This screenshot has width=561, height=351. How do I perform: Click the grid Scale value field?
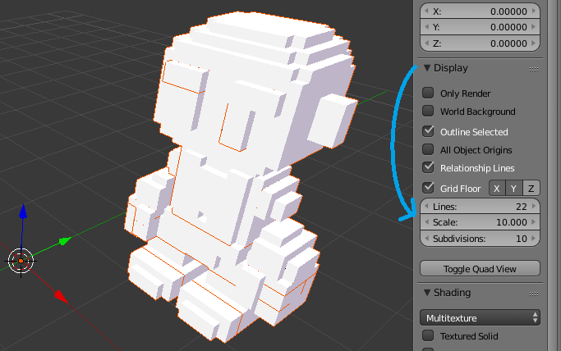(480, 222)
